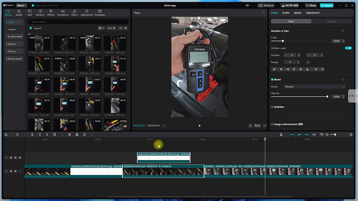This screenshot has height=201, width=358.
Task: Open the Templates panel
Action: coord(100,12)
